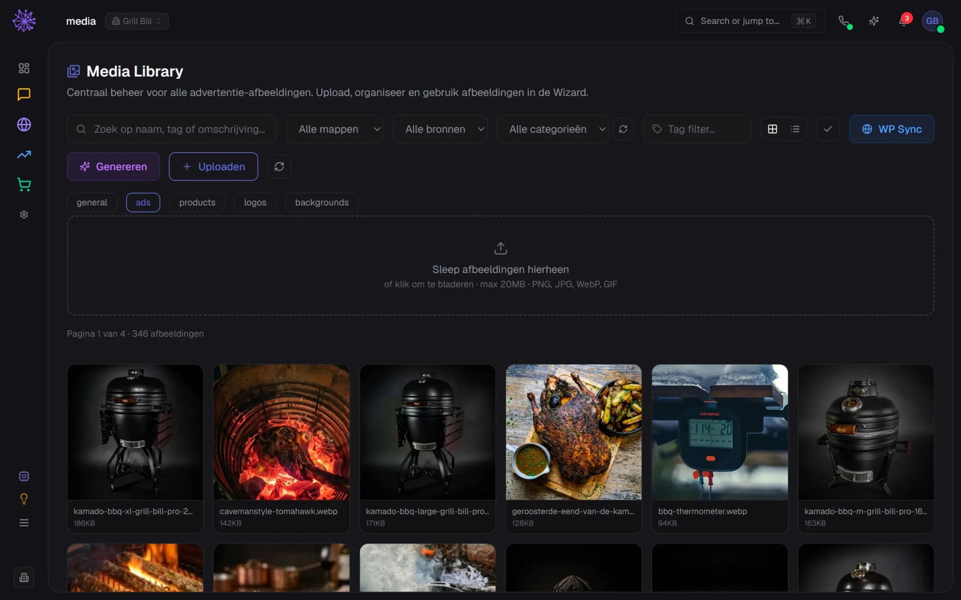Click refresh icon next to Uploaden

[279, 166]
